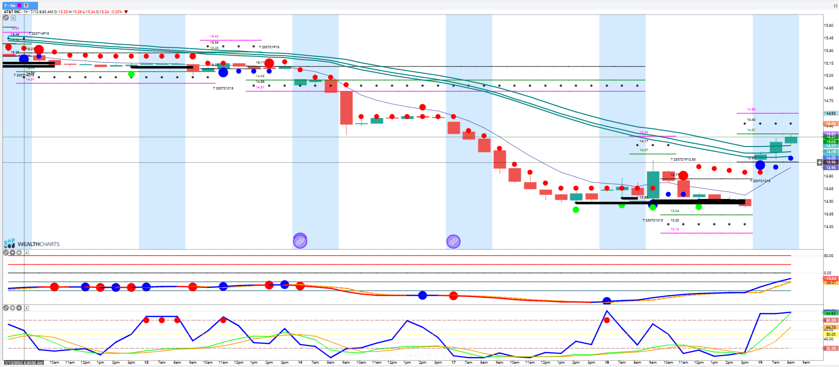Screen dimensions: 839x367
Task: Click the plus box in bottom oscillator pane
Action: point(27,308)
